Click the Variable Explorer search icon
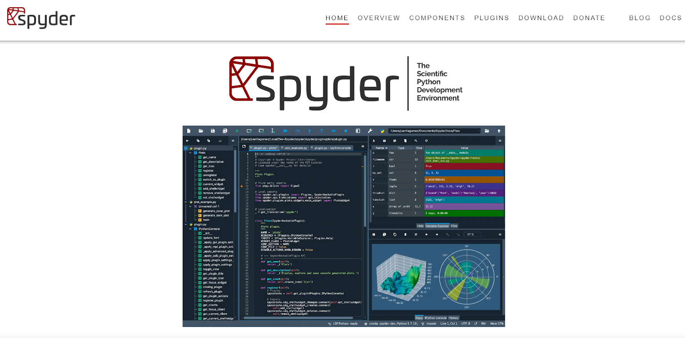Image resolution: width=685 pixels, height=338 pixels. tap(416, 141)
